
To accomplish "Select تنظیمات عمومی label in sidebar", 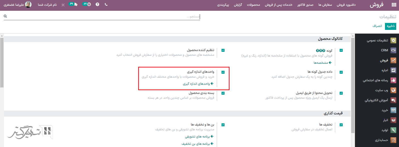I will pyautogui.click(x=377, y=40).
